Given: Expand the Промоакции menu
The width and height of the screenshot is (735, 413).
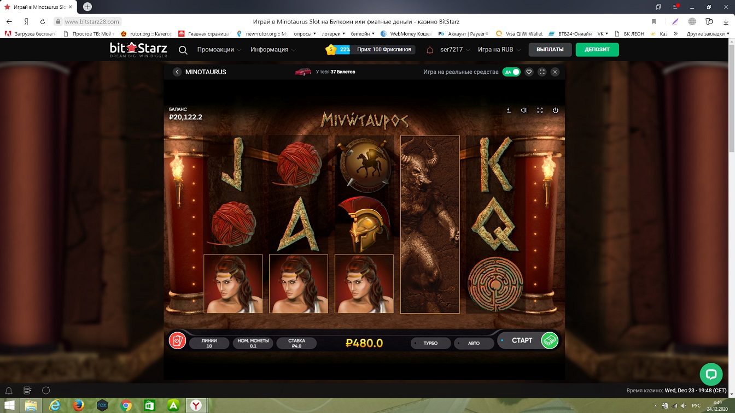Looking at the screenshot, I should pos(219,50).
